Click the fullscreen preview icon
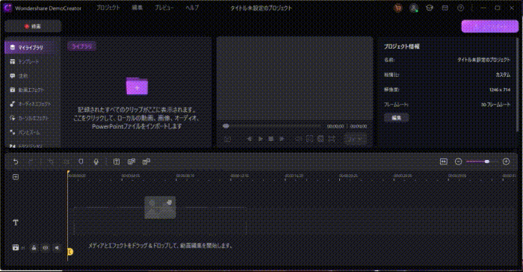 [332, 139]
